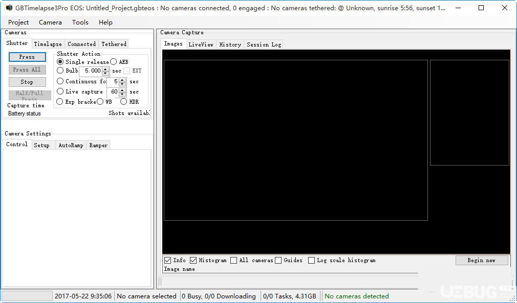Increase Continuous seconds with up arrow

pyautogui.click(x=122, y=79)
